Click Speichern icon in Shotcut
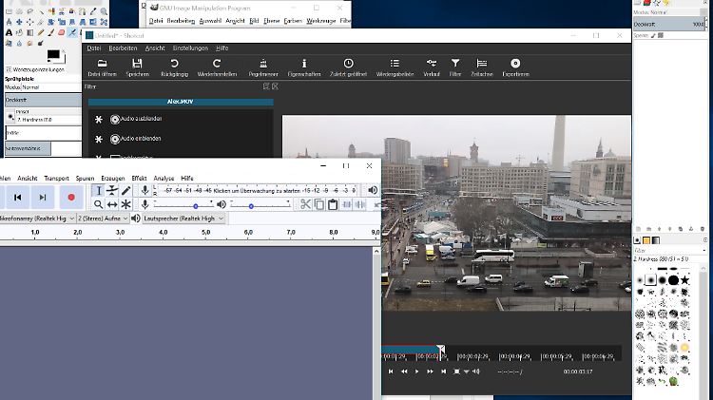 click(137, 66)
